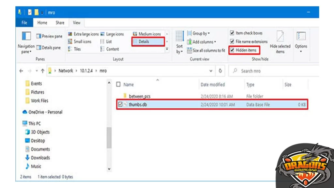The height and width of the screenshot is (188, 334).
Task: Click the sidebar vertical scrollbar
Action: click(109, 137)
